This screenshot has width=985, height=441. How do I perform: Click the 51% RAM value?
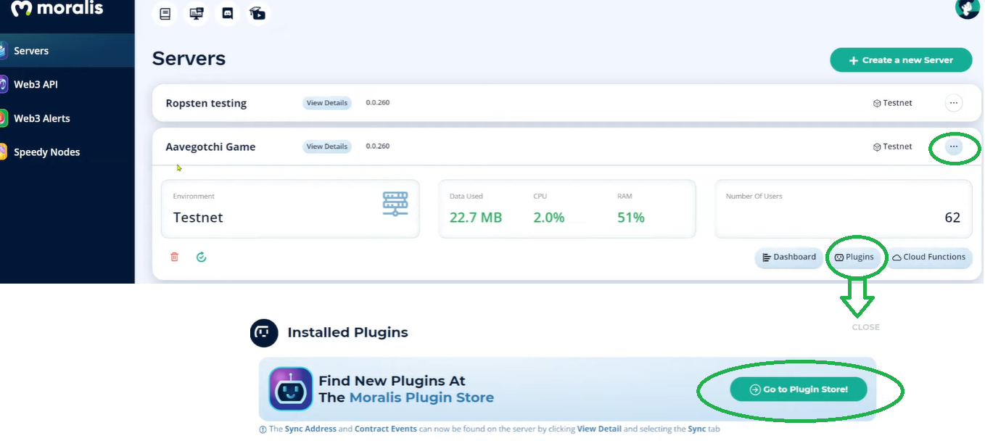click(x=631, y=218)
